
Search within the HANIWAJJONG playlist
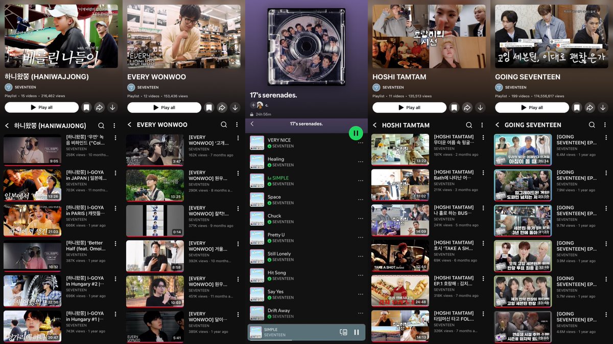(101, 125)
